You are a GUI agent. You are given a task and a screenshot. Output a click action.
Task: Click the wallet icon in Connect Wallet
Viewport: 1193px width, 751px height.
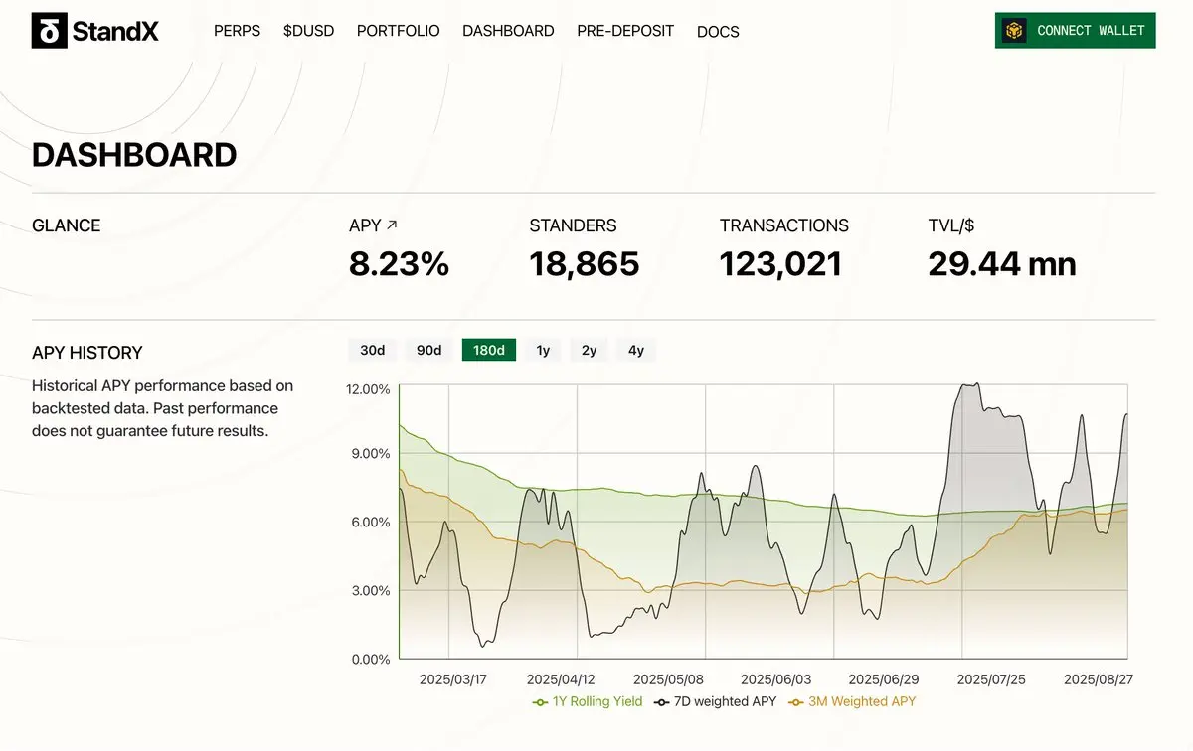(x=1014, y=31)
